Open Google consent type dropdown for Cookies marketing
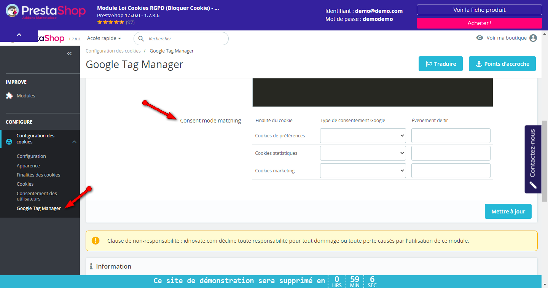Viewport: 548px width, 288px height. point(363,171)
